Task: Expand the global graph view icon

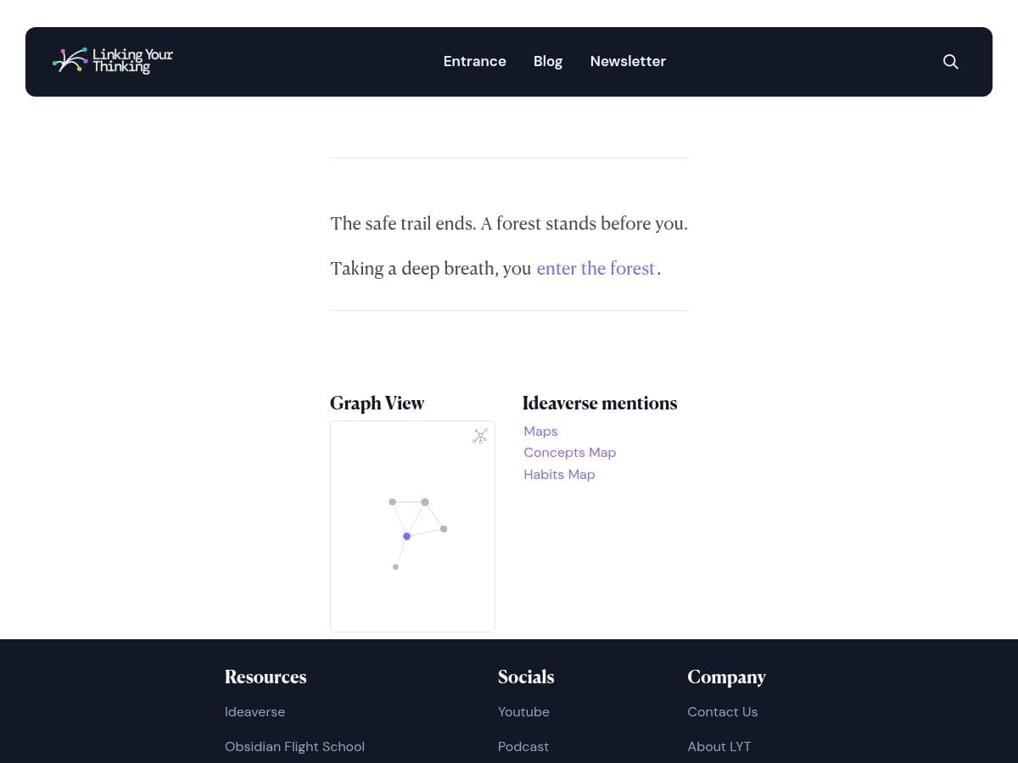Action: tap(480, 437)
